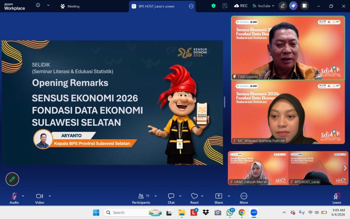Click the battery icon in tray

tap(324, 212)
